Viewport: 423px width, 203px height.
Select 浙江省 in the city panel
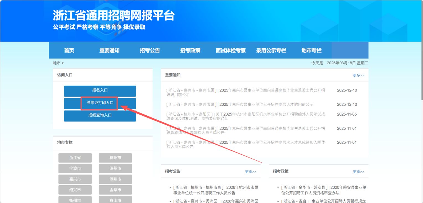[x=75, y=158]
